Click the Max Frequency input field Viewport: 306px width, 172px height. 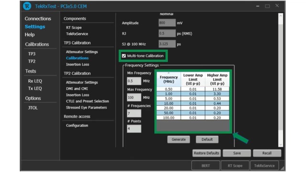(134, 97)
